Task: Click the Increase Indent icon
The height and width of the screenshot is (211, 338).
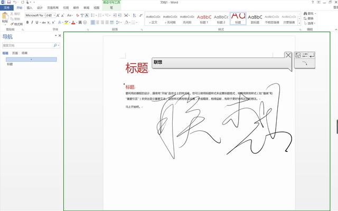Action: 120,15
